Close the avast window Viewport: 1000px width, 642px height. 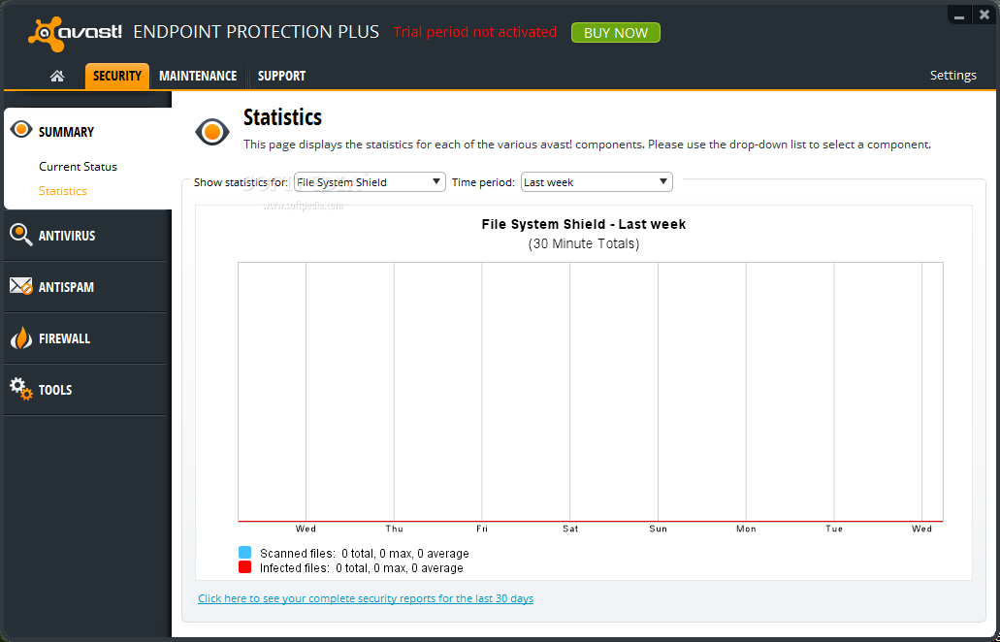tap(984, 14)
